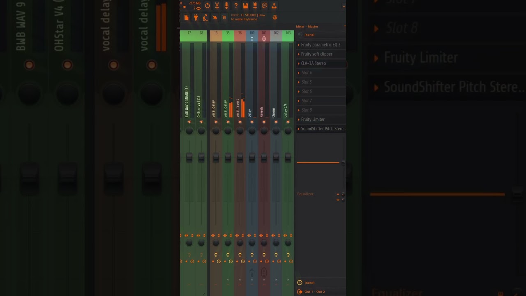Click the render audio file icon
This screenshot has height=296, width=526.
click(255, 6)
